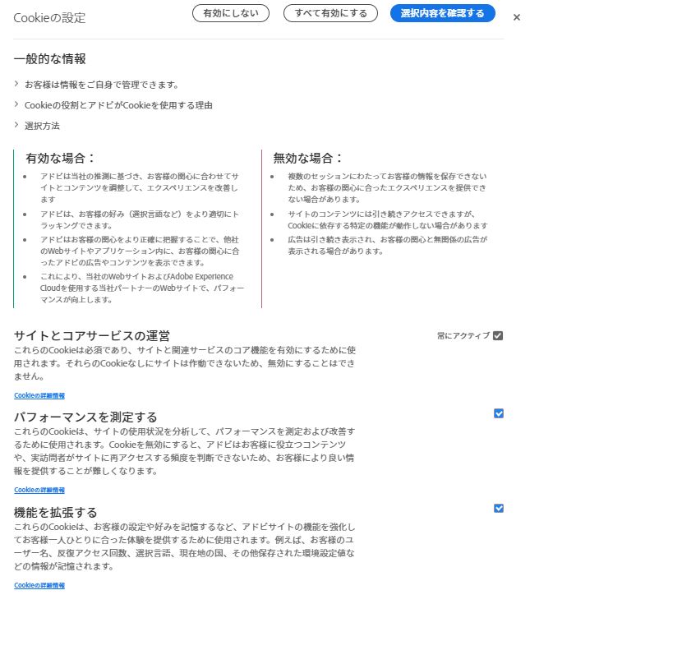Image resolution: width=682 pixels, height=664 pixels.
Task: Click the 無効な場合 heading
Action: click(x=308, y=158)
